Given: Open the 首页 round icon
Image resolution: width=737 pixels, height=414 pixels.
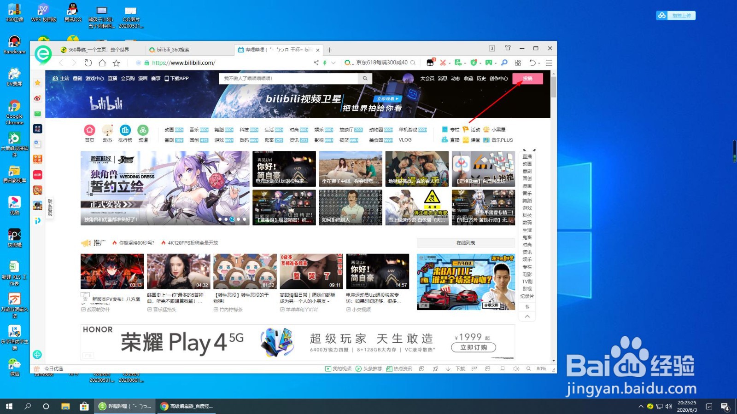Looking at the screenshot, I should pos(89,130).
